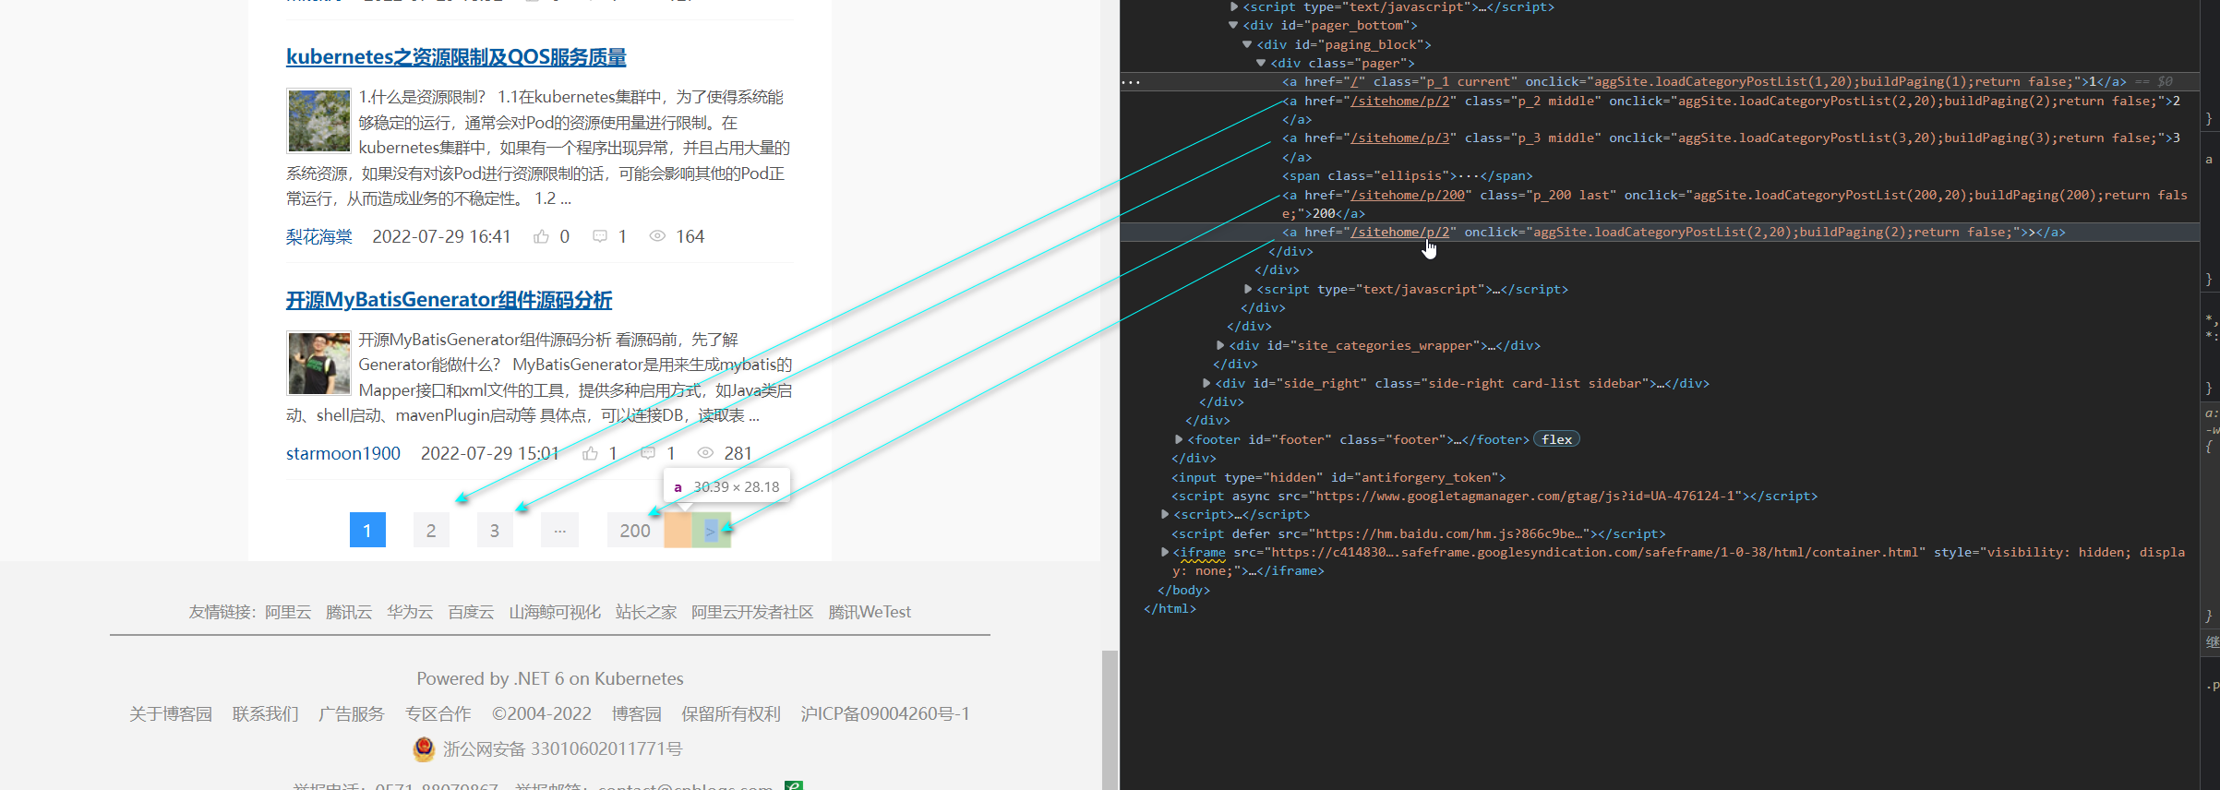Go to last pagination page 200
Screen dimensions: 2220x790
635,530
